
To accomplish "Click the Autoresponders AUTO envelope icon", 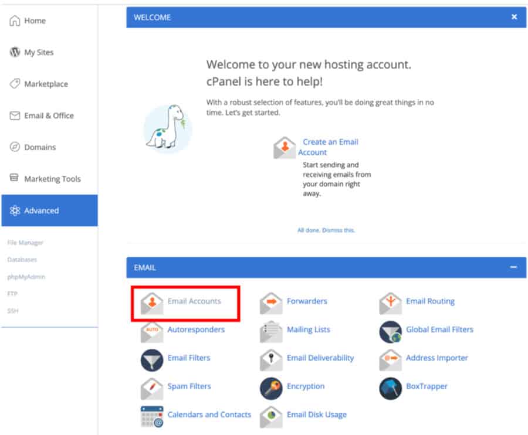I will (152, 332).
